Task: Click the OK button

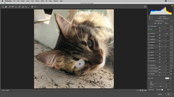Action: [x=169, y=94]
